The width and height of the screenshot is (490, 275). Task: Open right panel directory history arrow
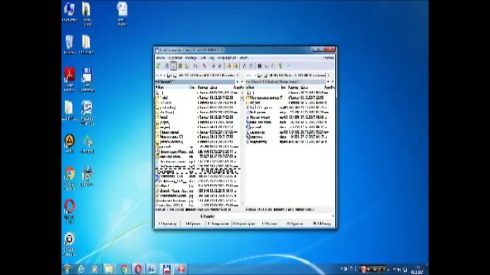click(x=332, y=82)
